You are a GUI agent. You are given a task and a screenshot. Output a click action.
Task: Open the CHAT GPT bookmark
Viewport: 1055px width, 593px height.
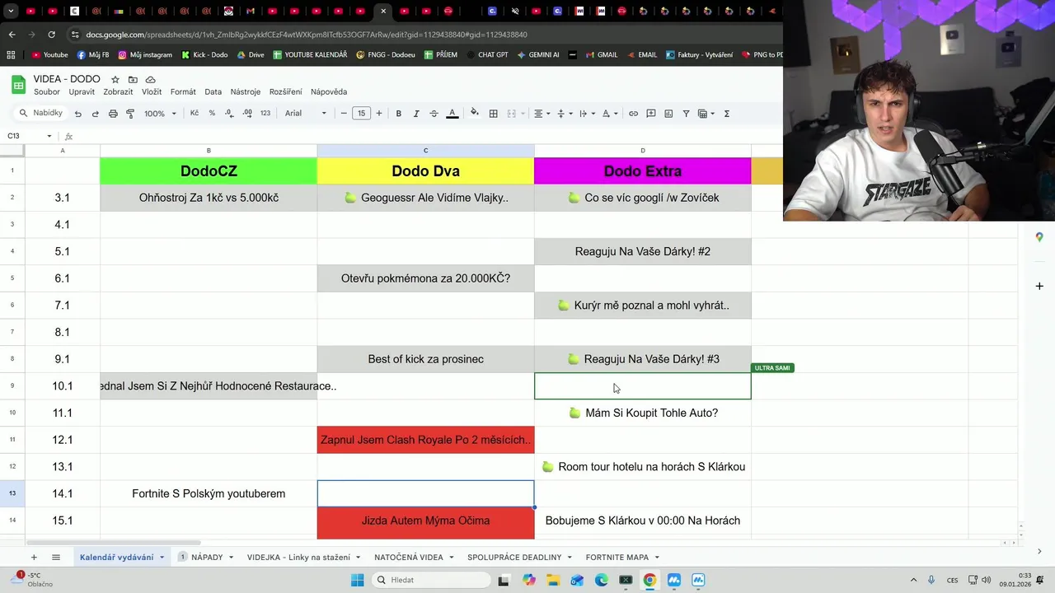tap(486, 54)
